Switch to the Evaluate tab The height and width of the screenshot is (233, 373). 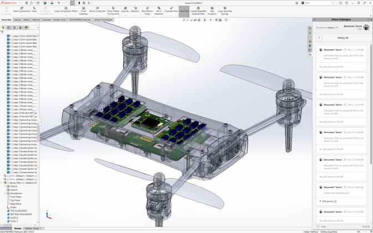coord(47,19)
